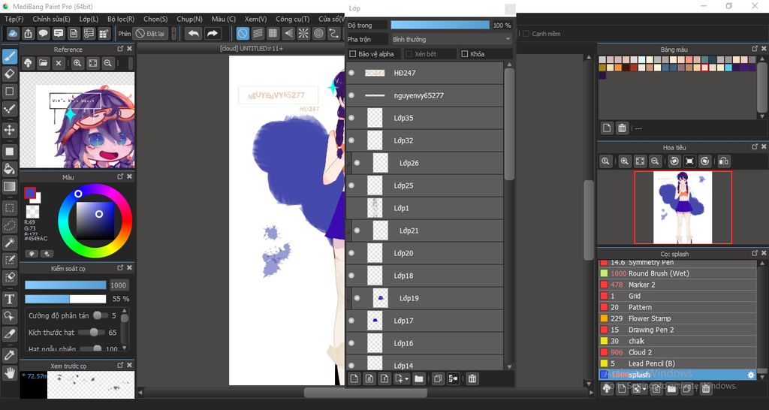Undock the Cọ brush panel
The image size is (769, 410).
coord(755,253)
